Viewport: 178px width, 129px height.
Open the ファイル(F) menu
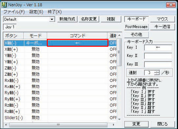pyautogui.click(x=14, y=12)
